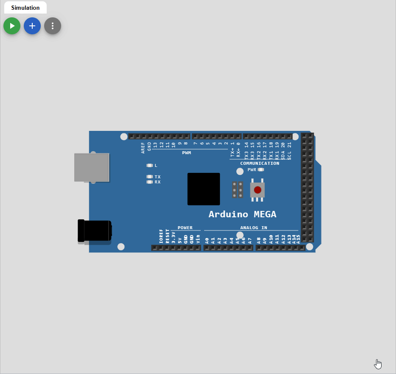This screenshot has height=374, width=396.
Task: Click the A8 analog pin label
Action: click(258, 241)
